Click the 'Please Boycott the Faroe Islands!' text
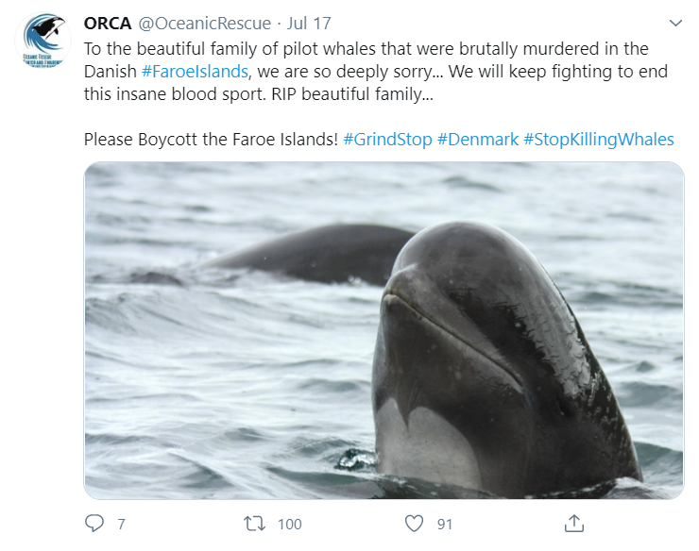 point(211,139)
